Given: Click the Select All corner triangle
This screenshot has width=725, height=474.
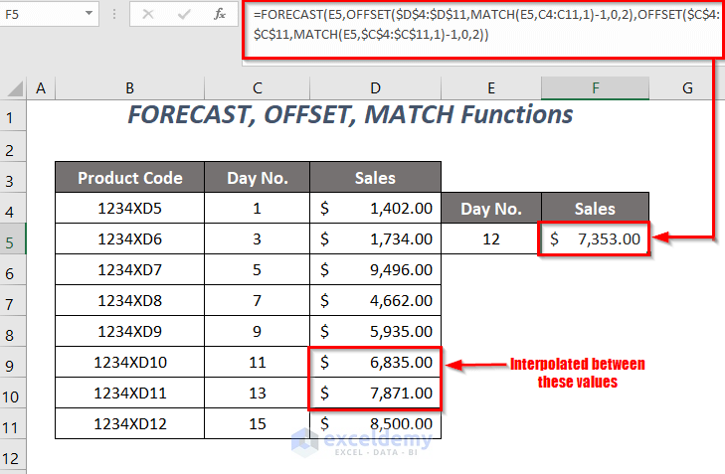Looking at the screenshot, I should pos(14,88).
